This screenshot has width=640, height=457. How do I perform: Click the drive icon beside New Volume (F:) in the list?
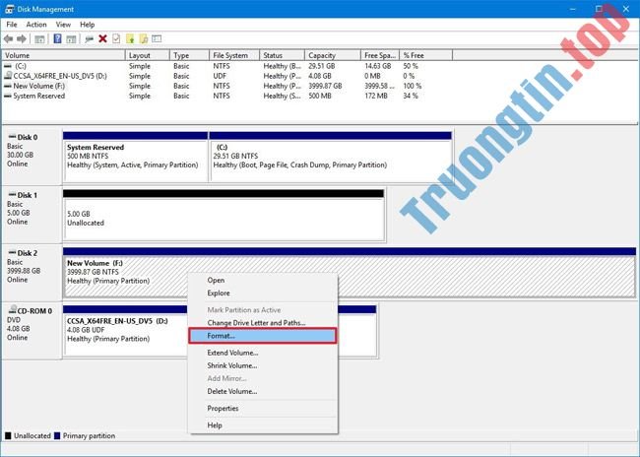7,86
